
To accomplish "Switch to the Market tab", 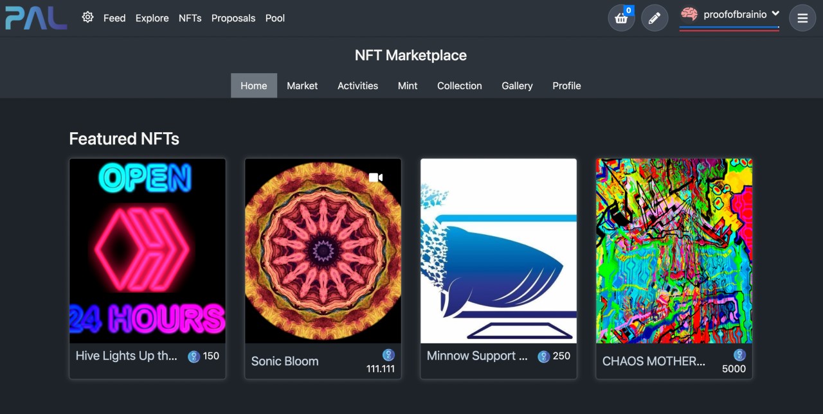I will [302, 85].
